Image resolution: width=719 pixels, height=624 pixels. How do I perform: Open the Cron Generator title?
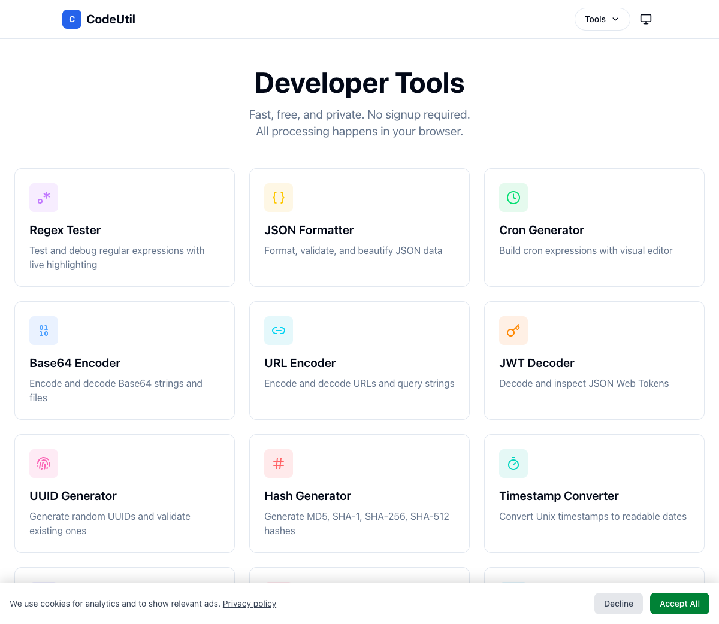click(x=541, y=230)
